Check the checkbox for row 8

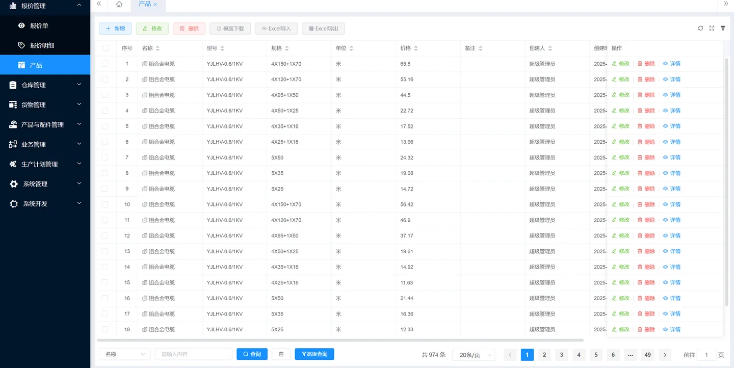click(x=105, y=173)
